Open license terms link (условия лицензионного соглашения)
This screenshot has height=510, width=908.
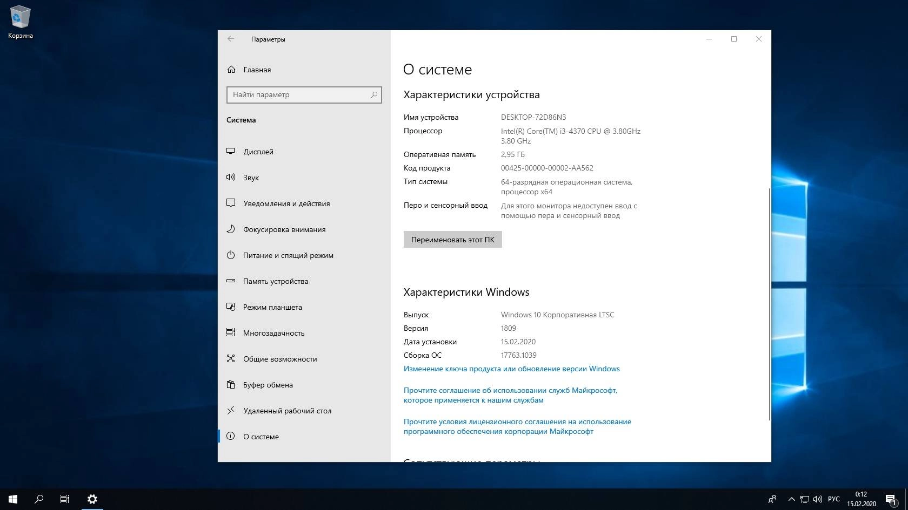[x=517, y=426]
